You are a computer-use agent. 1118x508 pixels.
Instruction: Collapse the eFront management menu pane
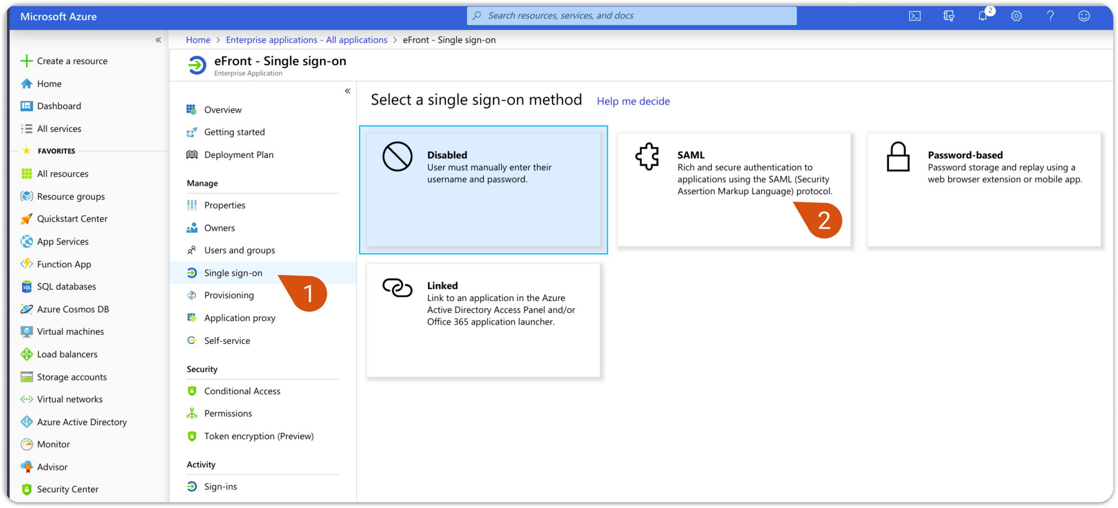click(347, 90)
